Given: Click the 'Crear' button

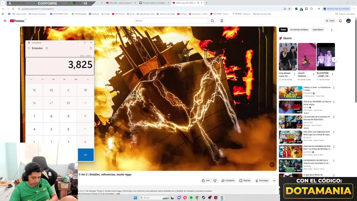Looking at the screenshot, I should tap(330, 21).
